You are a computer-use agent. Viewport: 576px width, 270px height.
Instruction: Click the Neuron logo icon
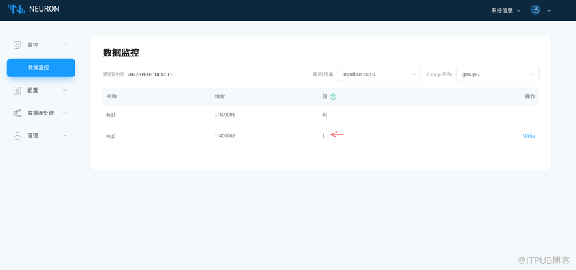click(16, 9)
